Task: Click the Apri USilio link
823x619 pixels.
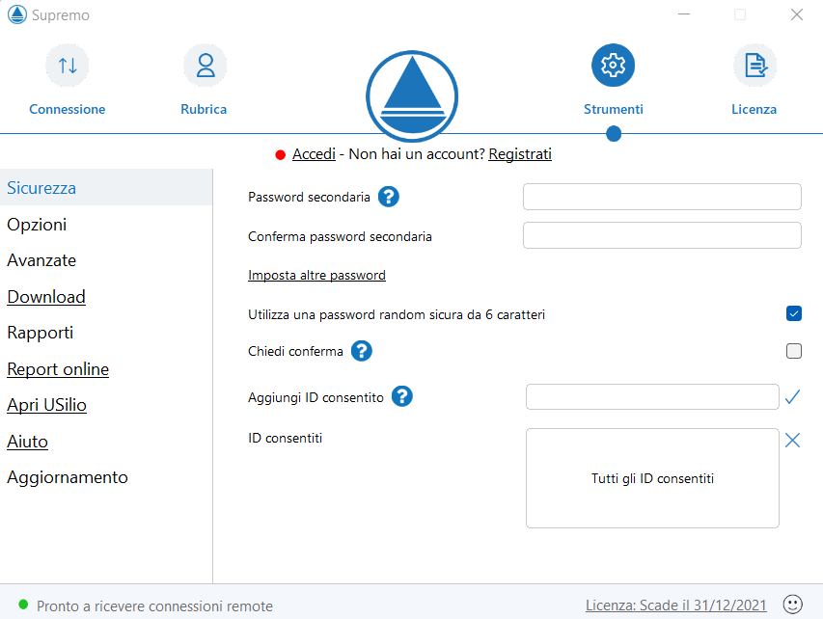Action: (x=46, y=405)
